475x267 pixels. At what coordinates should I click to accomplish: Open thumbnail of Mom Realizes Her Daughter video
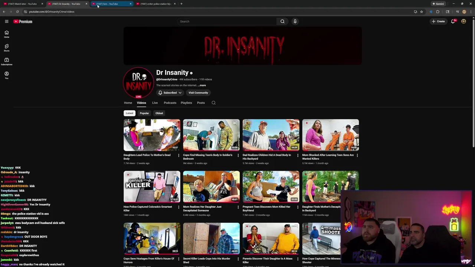click(211, 187)
